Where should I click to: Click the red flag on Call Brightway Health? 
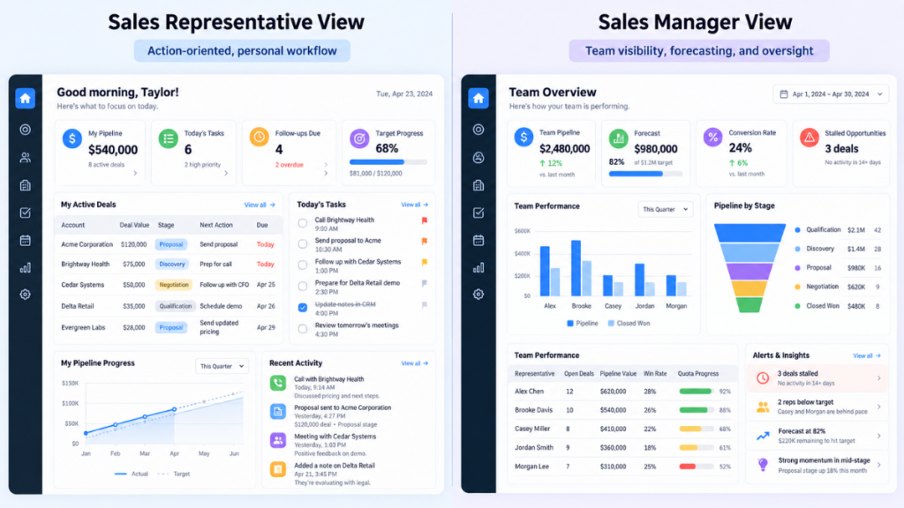pos(425,220)
